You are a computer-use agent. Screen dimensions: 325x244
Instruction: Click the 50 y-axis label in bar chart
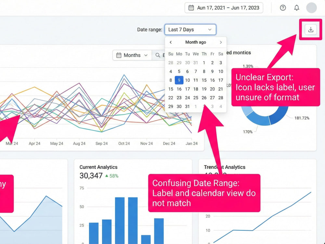point(82,207)
